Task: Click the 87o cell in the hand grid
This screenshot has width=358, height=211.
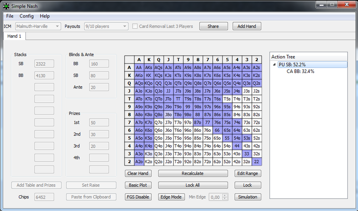Action: point(198,123)
